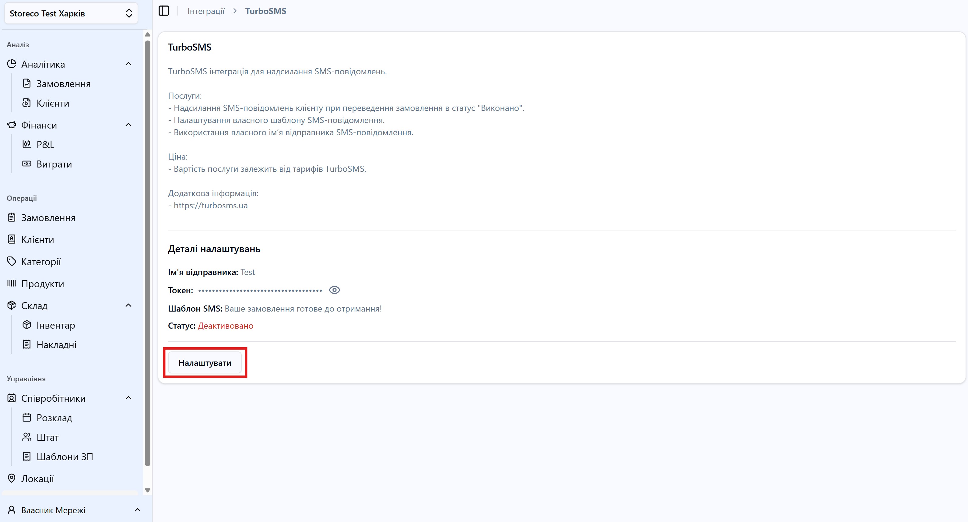Open Інвентар box icon
Viewport: 968px width, 522px height.
27,325
